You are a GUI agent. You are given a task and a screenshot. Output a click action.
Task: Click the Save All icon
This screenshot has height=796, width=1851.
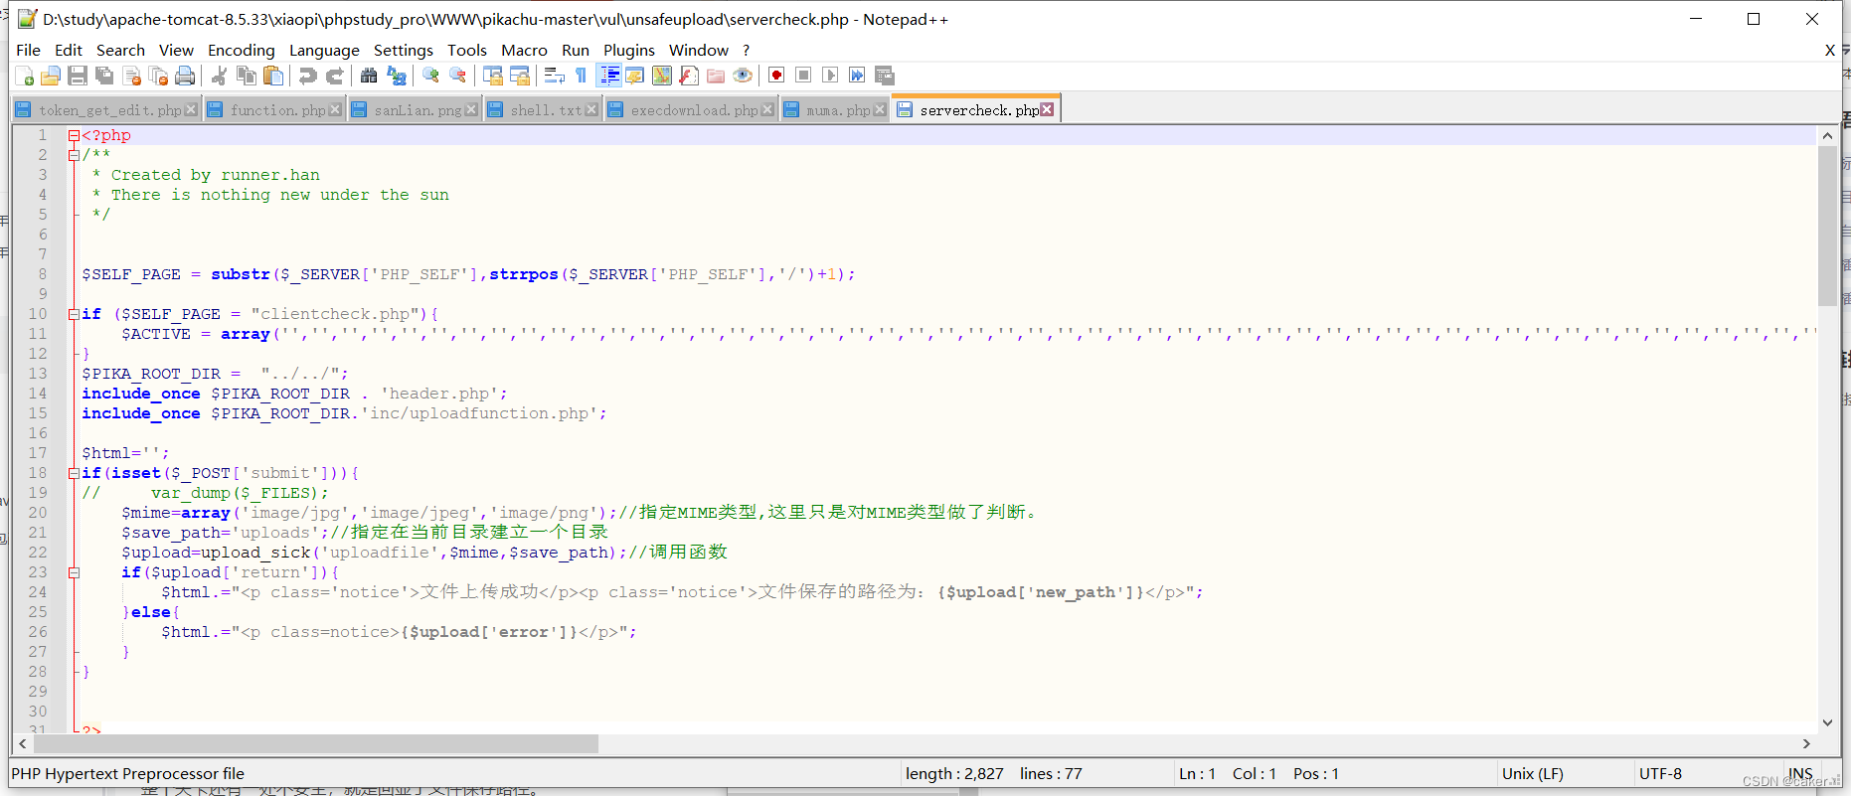click(x=104, y=76)
